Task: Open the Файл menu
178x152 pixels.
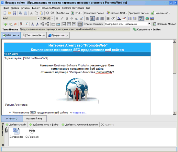Action: 6,8
